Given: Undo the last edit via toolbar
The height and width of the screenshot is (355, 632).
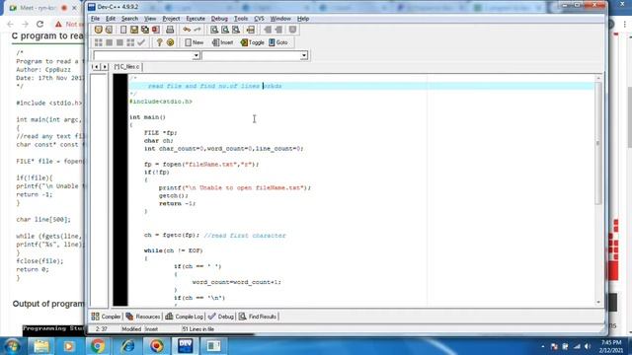Looking at the screenshot, I should [187, 30].
